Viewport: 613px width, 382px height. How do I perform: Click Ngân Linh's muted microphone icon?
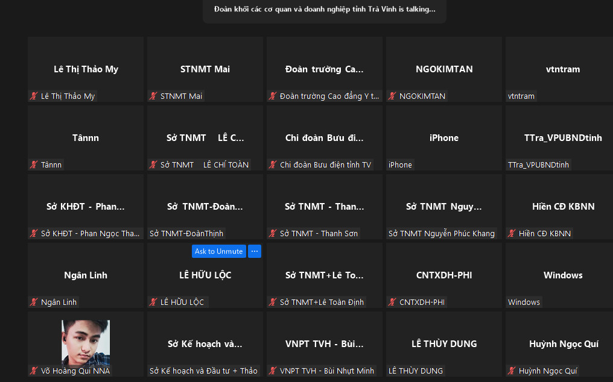(x=34, y=302)
